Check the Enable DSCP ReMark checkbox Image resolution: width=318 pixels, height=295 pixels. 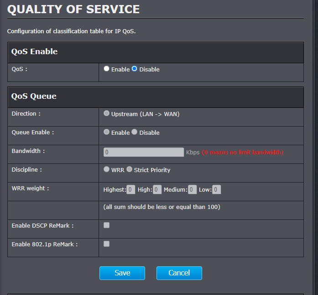point(107,225)
